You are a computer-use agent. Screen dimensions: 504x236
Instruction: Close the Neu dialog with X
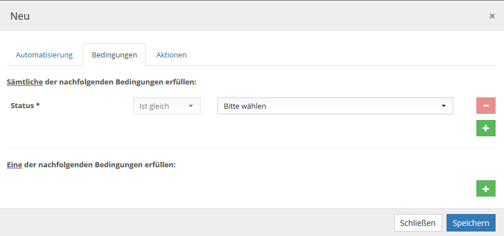(x=492, y=16)
